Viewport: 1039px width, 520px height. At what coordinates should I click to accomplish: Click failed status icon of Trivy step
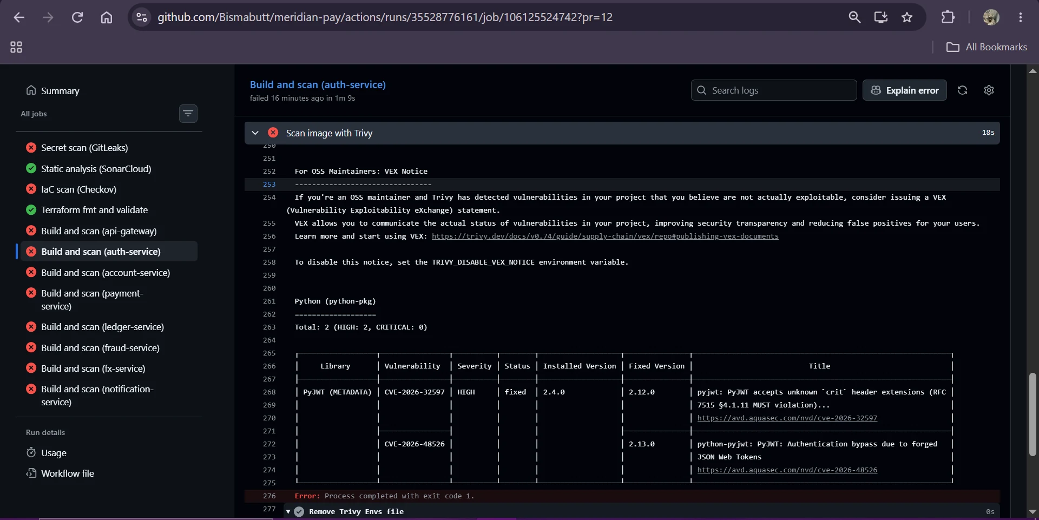click(x=273, y=133)
